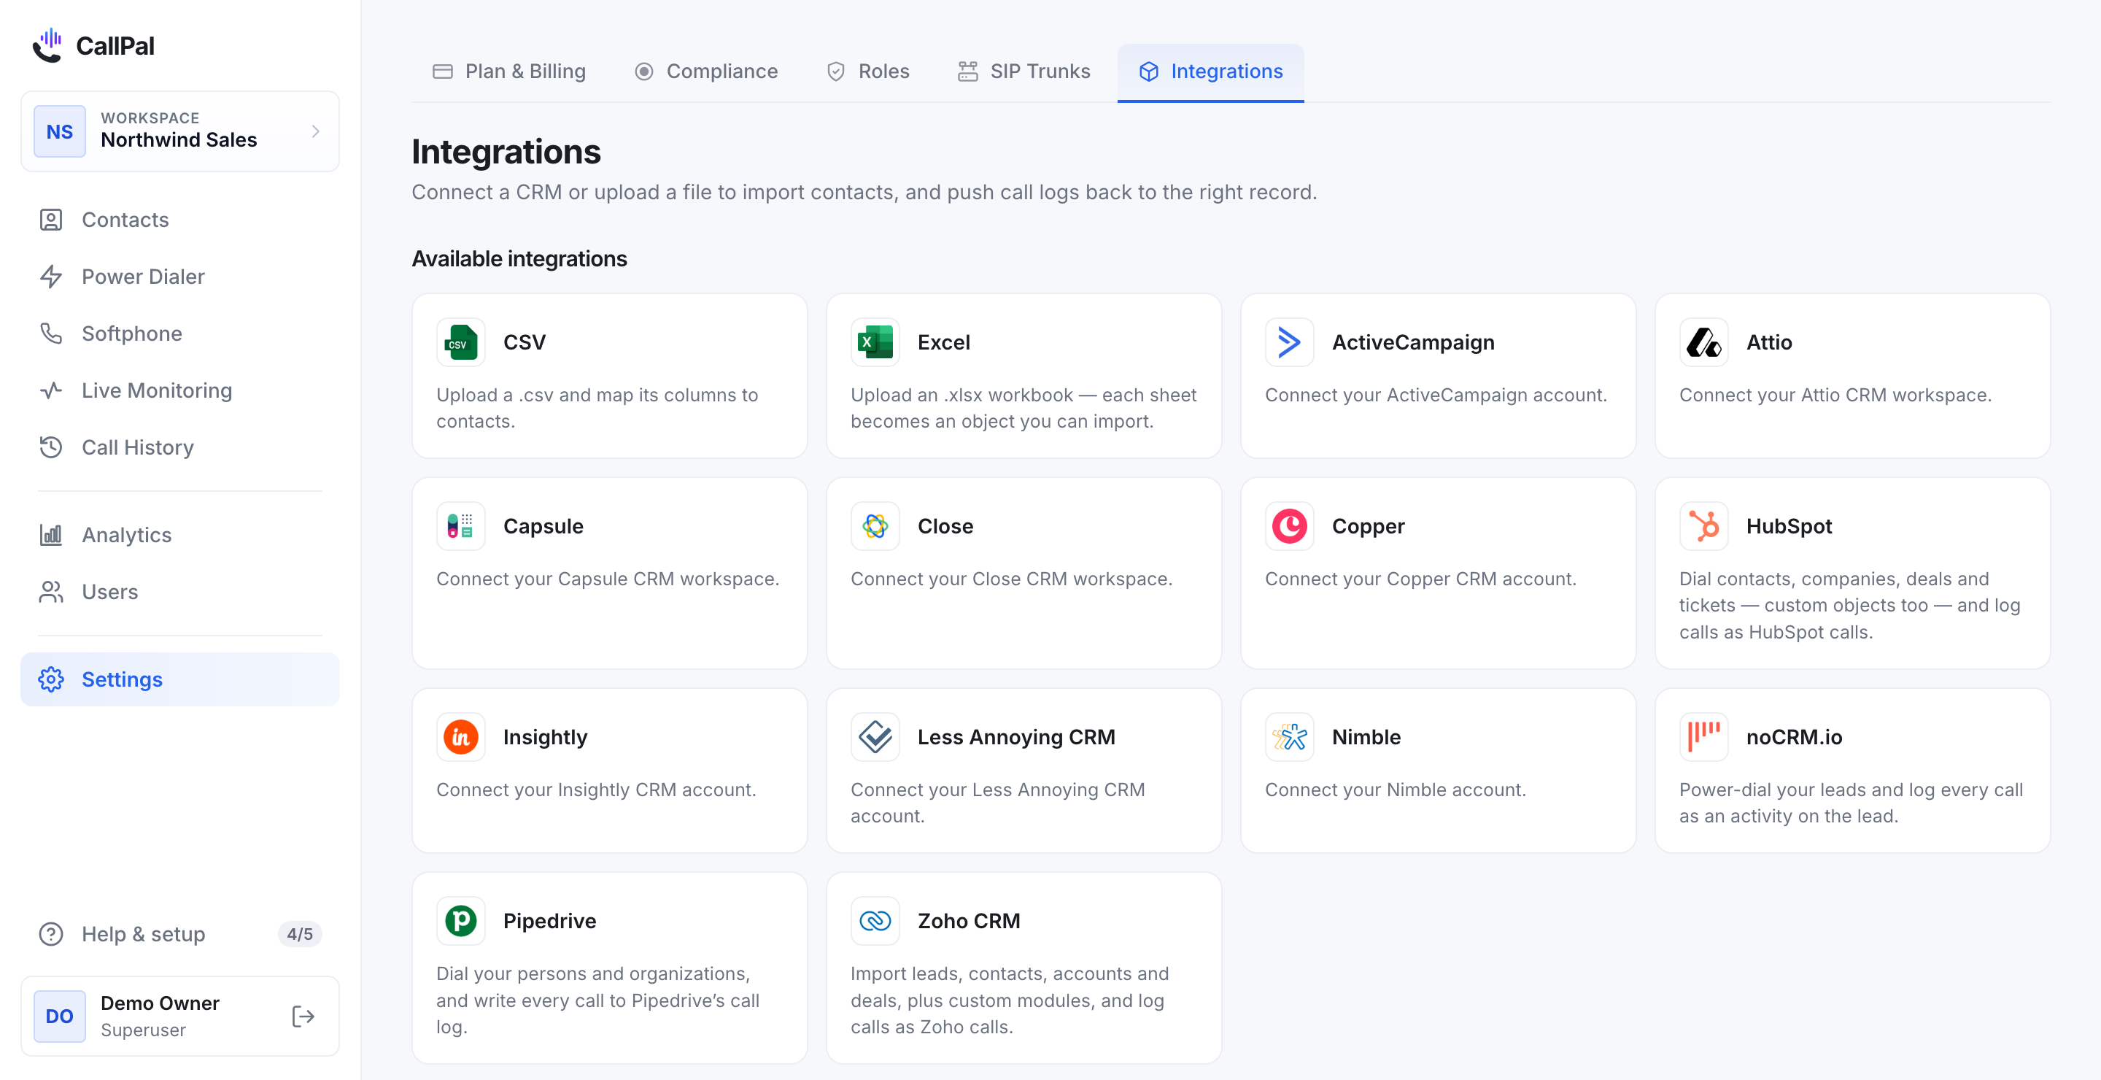The height and width of the screenshot is (1080, 2101).
Task: Go to the Roles tab
Action: pos(868,71)
